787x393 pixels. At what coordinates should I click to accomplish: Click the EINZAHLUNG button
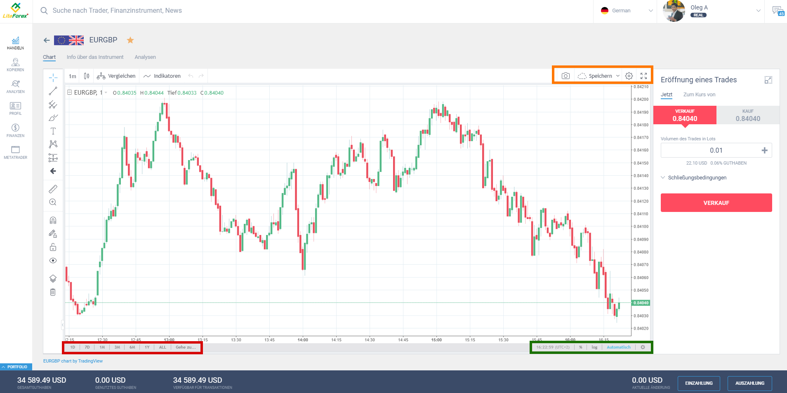click(699, 383)
